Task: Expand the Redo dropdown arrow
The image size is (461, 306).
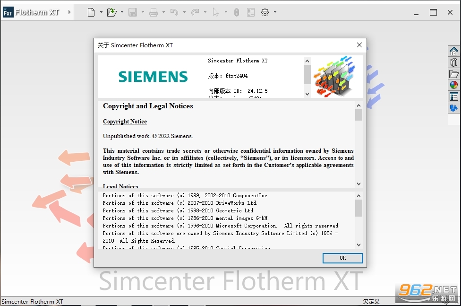Action: (x=205, y=12)
